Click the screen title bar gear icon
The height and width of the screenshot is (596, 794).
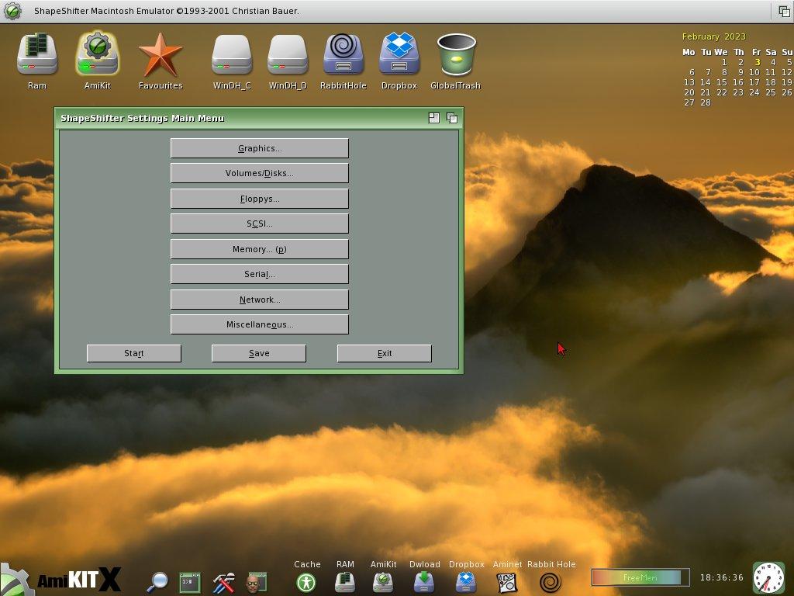click(12, 11)
